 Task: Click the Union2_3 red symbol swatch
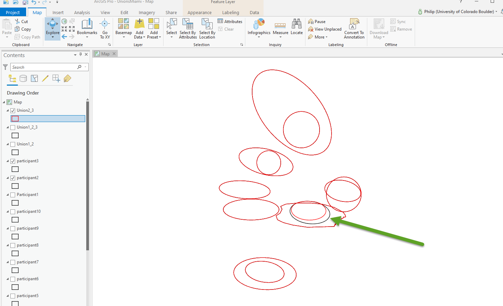[15, 119]
